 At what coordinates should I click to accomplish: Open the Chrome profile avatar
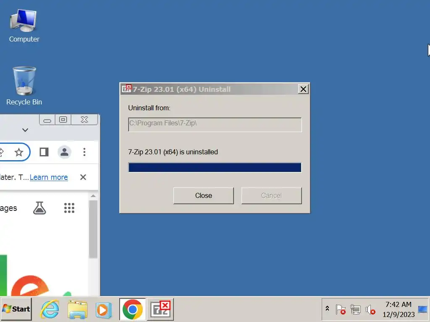(64, 152)
